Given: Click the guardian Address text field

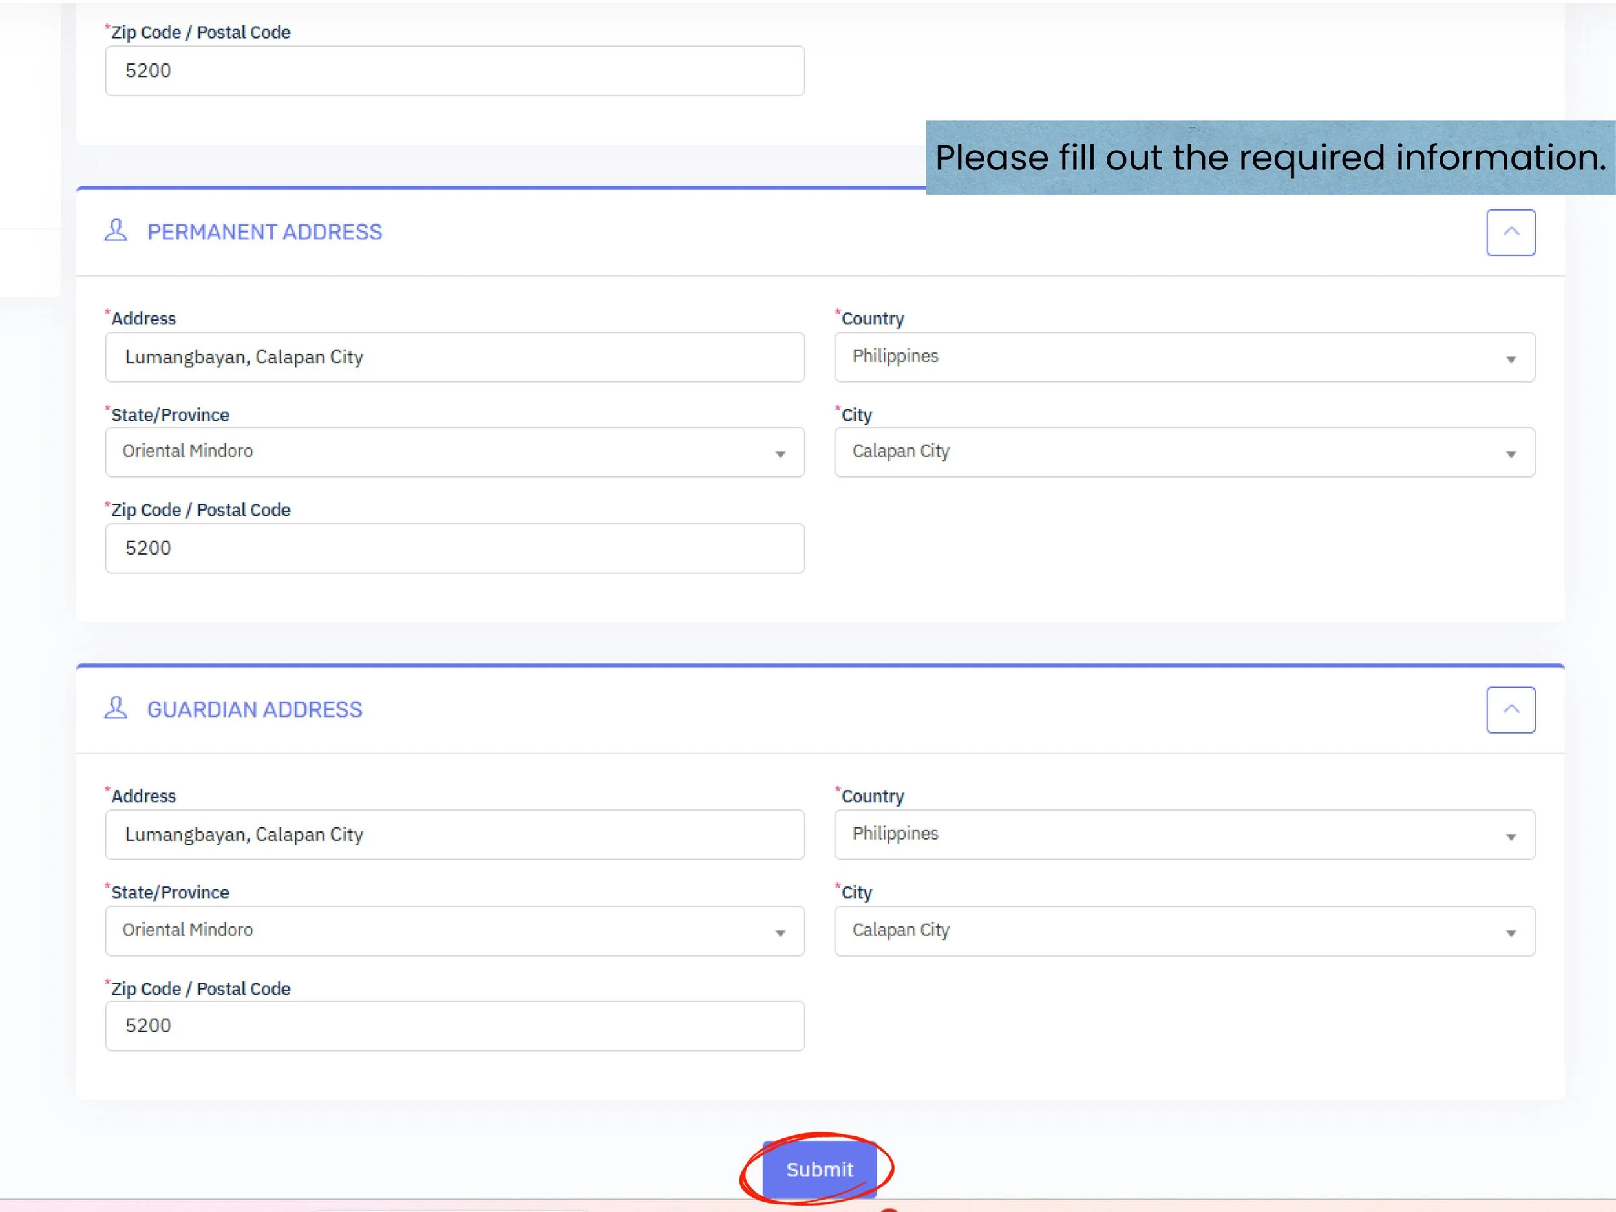Looking at the screenshot, I should pos(454,835).
